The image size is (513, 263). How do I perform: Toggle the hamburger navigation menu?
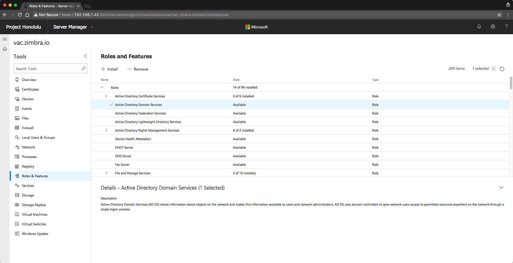point(5,39)
